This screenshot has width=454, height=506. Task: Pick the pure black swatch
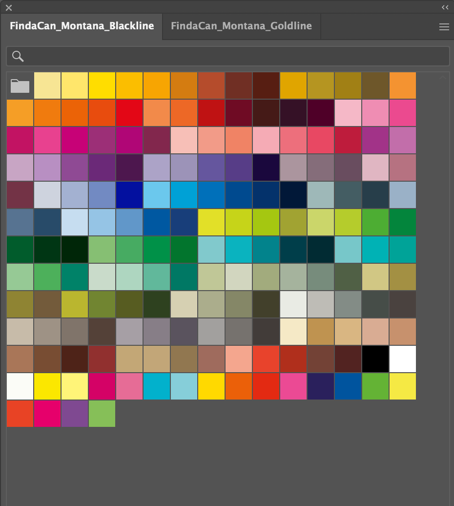[x=375, y=359]
